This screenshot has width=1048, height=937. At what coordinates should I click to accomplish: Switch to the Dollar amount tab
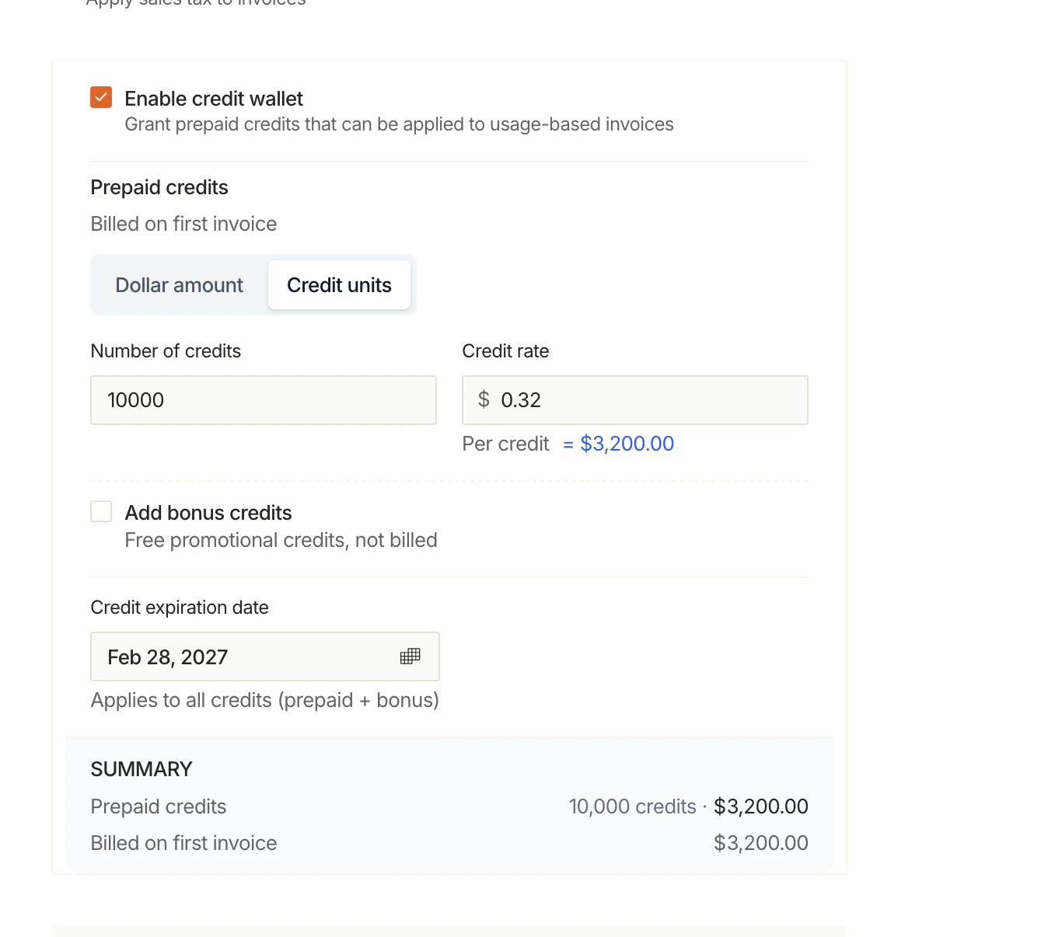click(x=178, y=284)
